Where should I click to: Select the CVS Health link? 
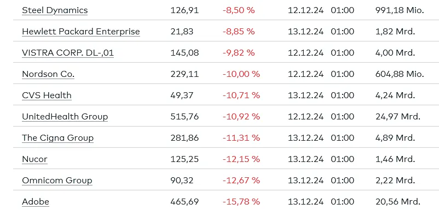(47, 95)
